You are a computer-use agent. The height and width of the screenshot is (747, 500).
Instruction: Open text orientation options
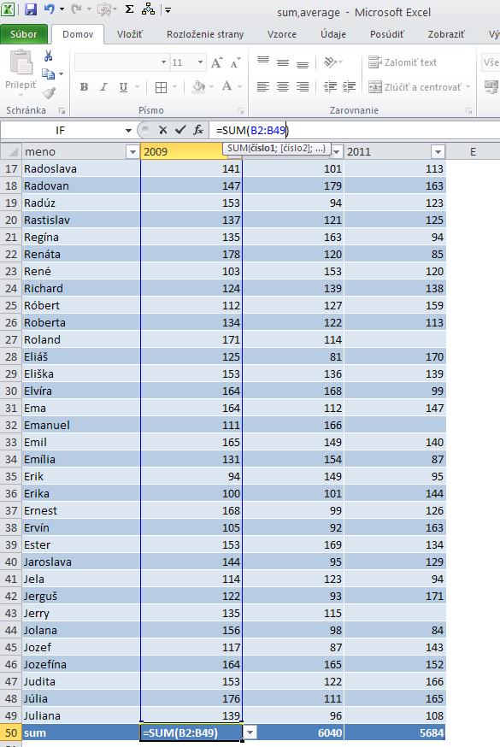pyautogui.click(x=332, y=62)
